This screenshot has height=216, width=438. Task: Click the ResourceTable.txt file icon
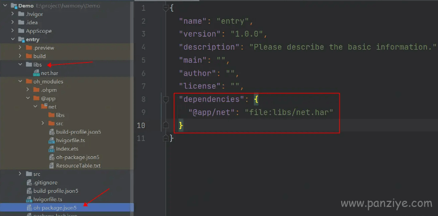point(51,166)
